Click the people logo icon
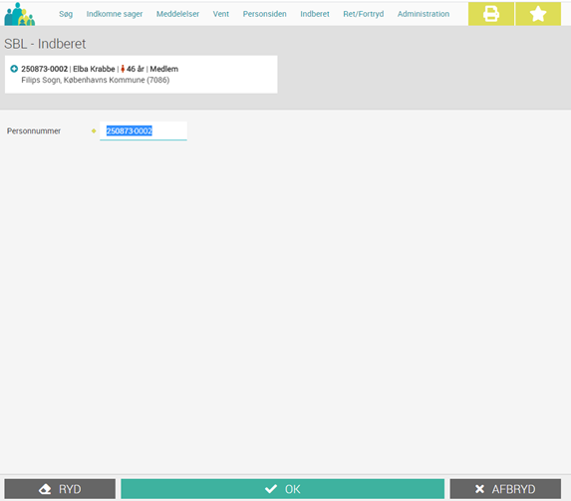Screen dimensions: 571x501 point(20,14)
